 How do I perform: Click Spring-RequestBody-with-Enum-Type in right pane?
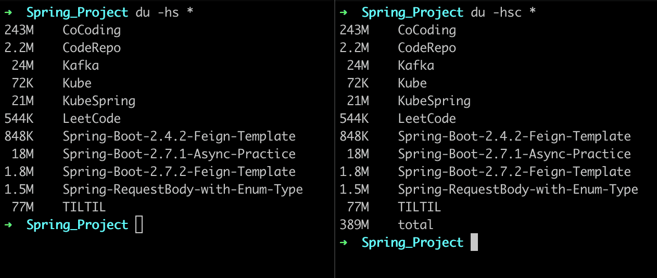click(x=518, y=189)
